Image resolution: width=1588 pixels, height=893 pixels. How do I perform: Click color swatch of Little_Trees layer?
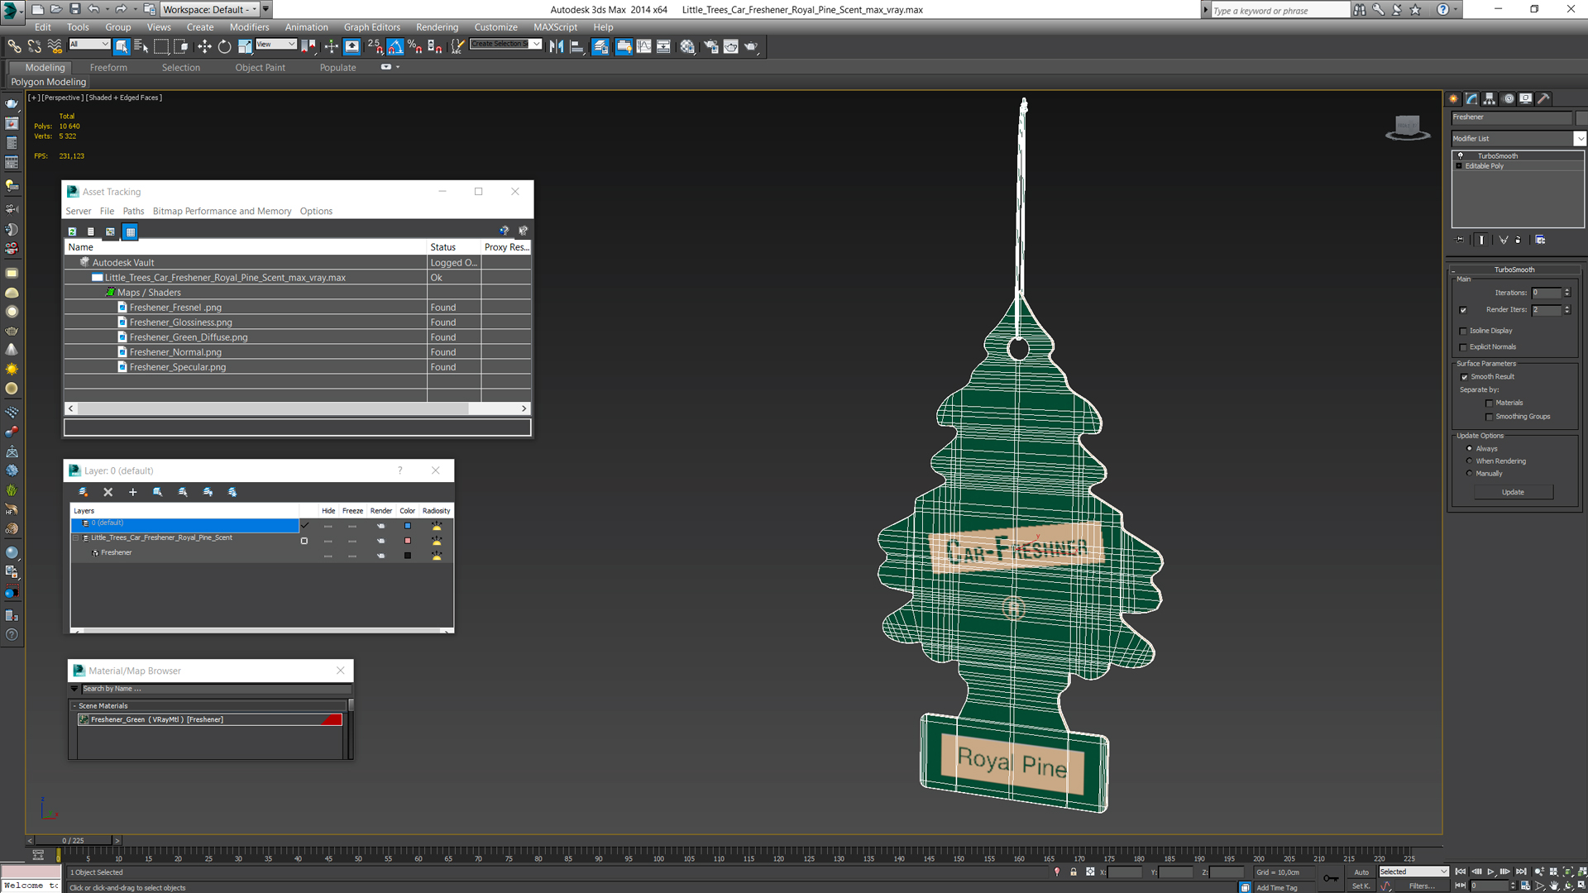407,541
